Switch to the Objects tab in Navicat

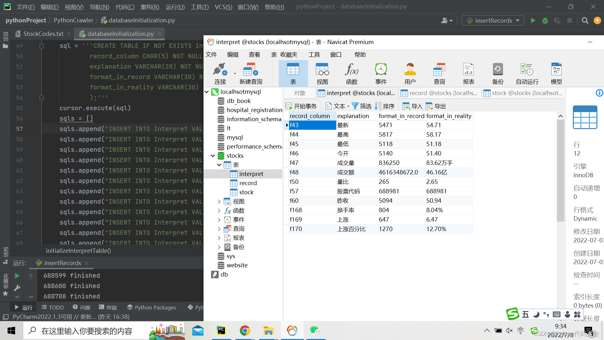click(299, 93)
